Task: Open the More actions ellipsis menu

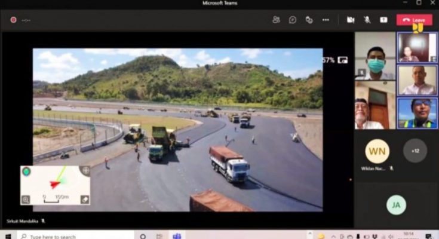Action: tap(326, 20)
